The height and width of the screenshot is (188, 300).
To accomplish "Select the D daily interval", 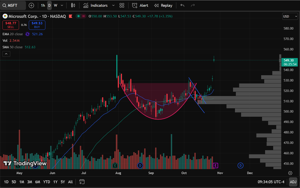I will tap(49, 5).
